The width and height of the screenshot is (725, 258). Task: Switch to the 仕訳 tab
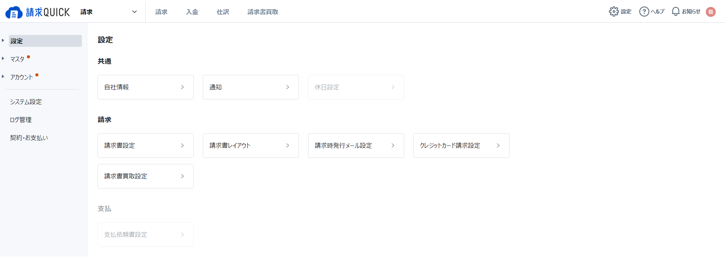coord(223,12)
